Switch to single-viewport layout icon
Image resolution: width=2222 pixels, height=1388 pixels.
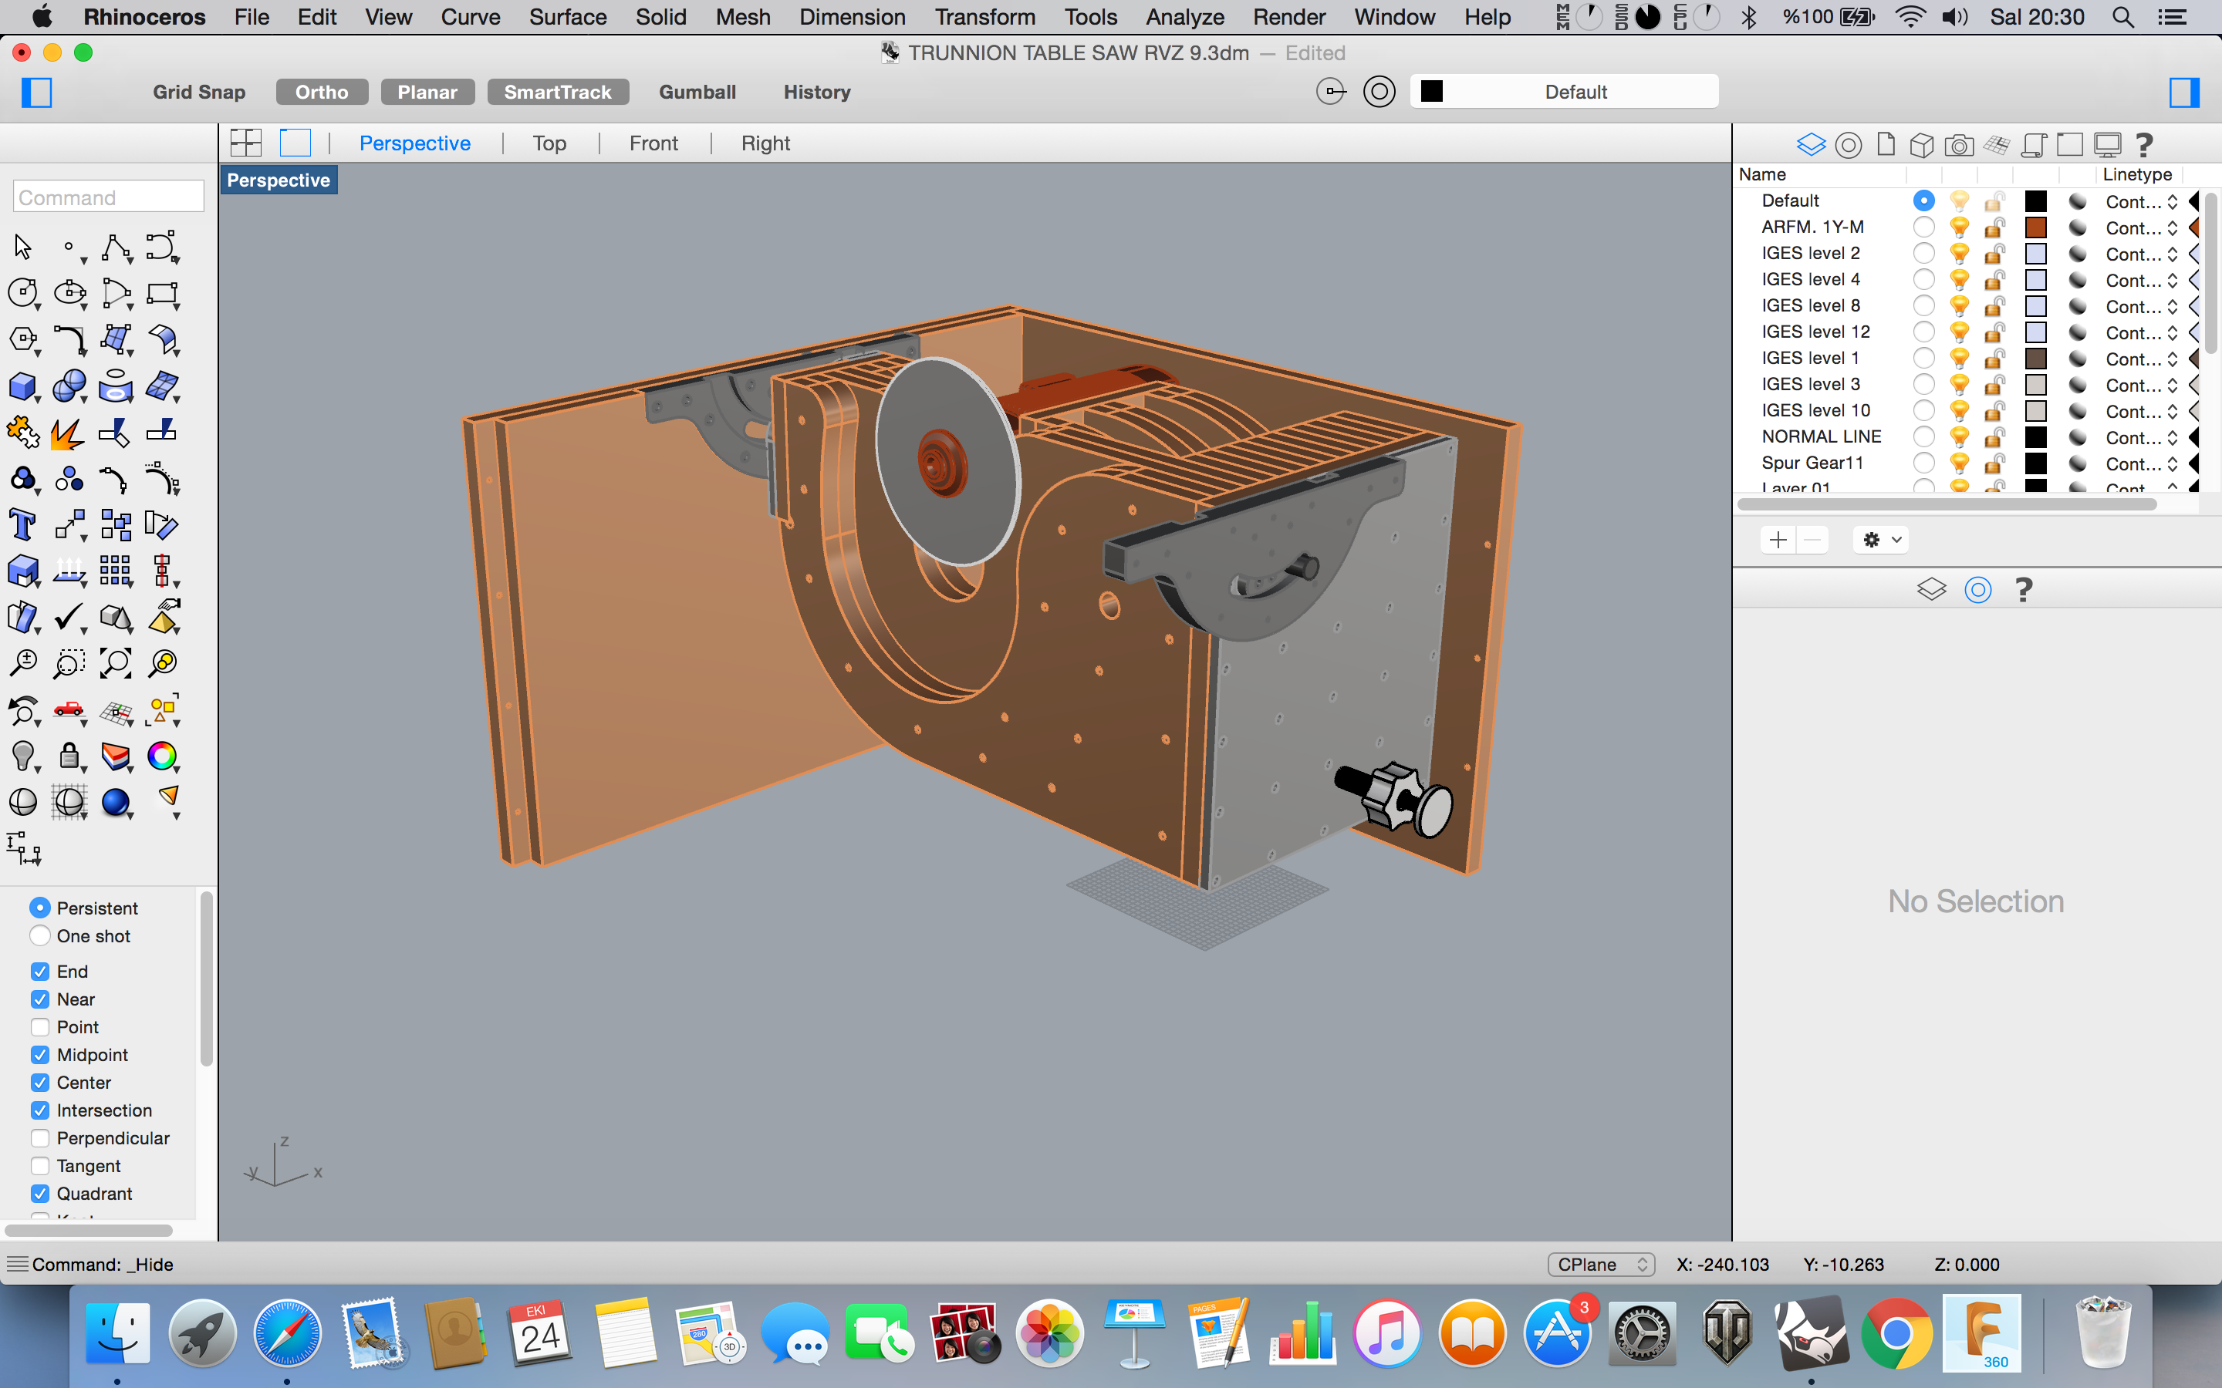[x=295, y=143]
